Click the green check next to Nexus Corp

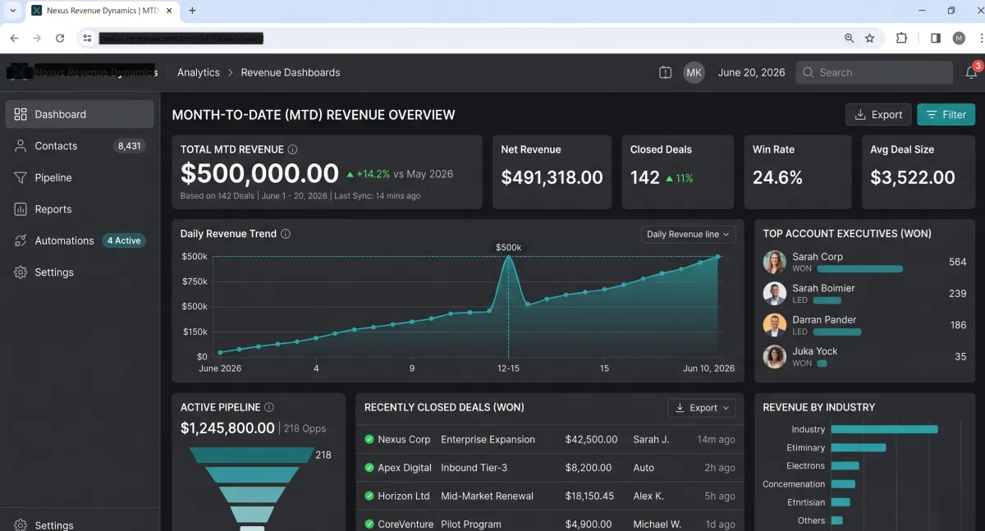coord(369,439)
